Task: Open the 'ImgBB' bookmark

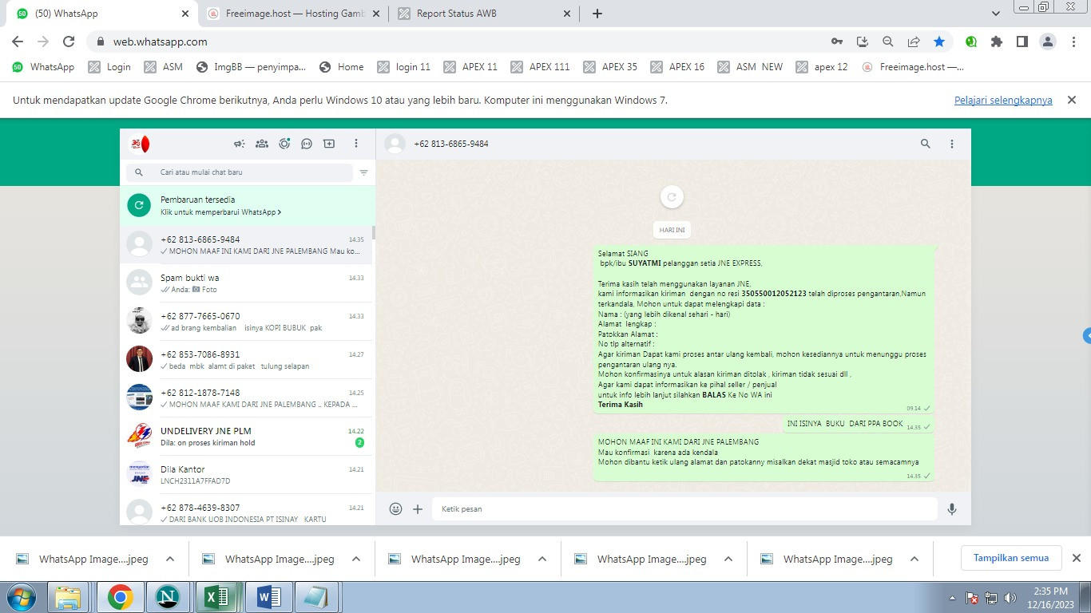Action: [251, 67]
